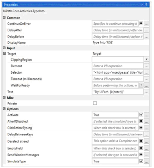Click the DelayBefore value field
154x168 pixels.
tap(118, 37)
